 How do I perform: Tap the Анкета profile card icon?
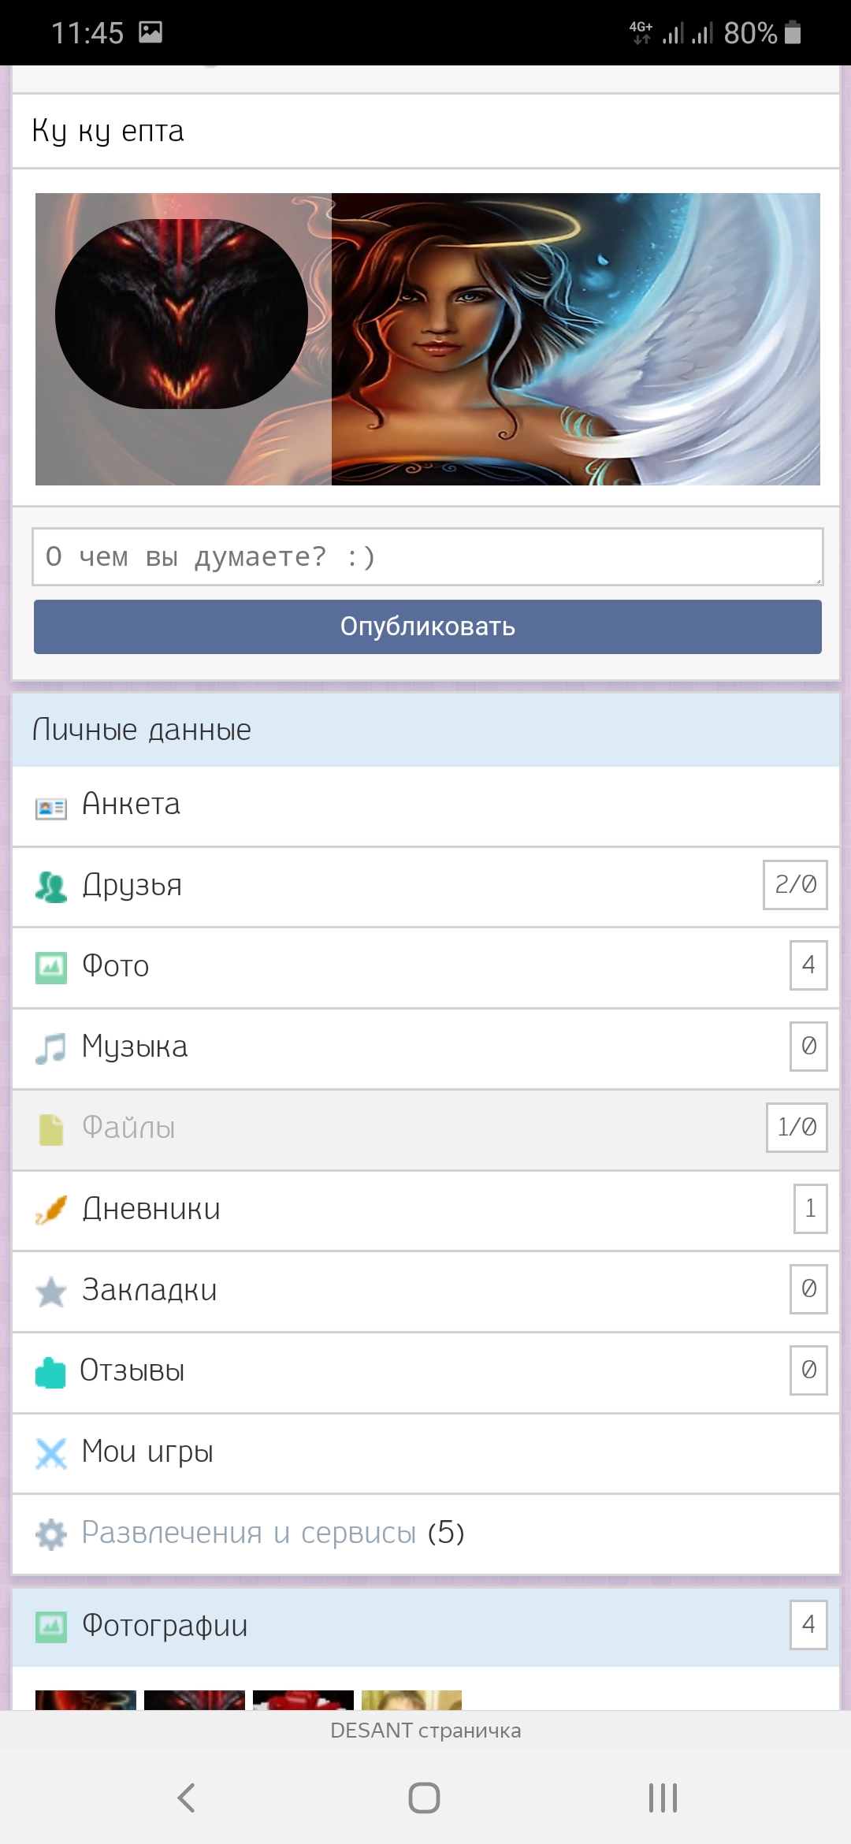pyautogui.click(x=51, y=808)
